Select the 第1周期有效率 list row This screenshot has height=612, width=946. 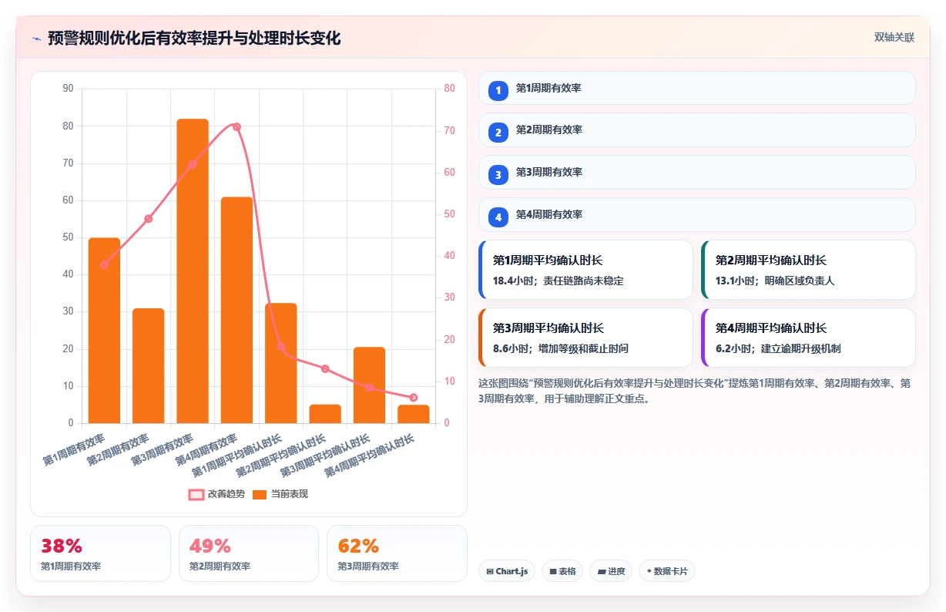point(697,88)
